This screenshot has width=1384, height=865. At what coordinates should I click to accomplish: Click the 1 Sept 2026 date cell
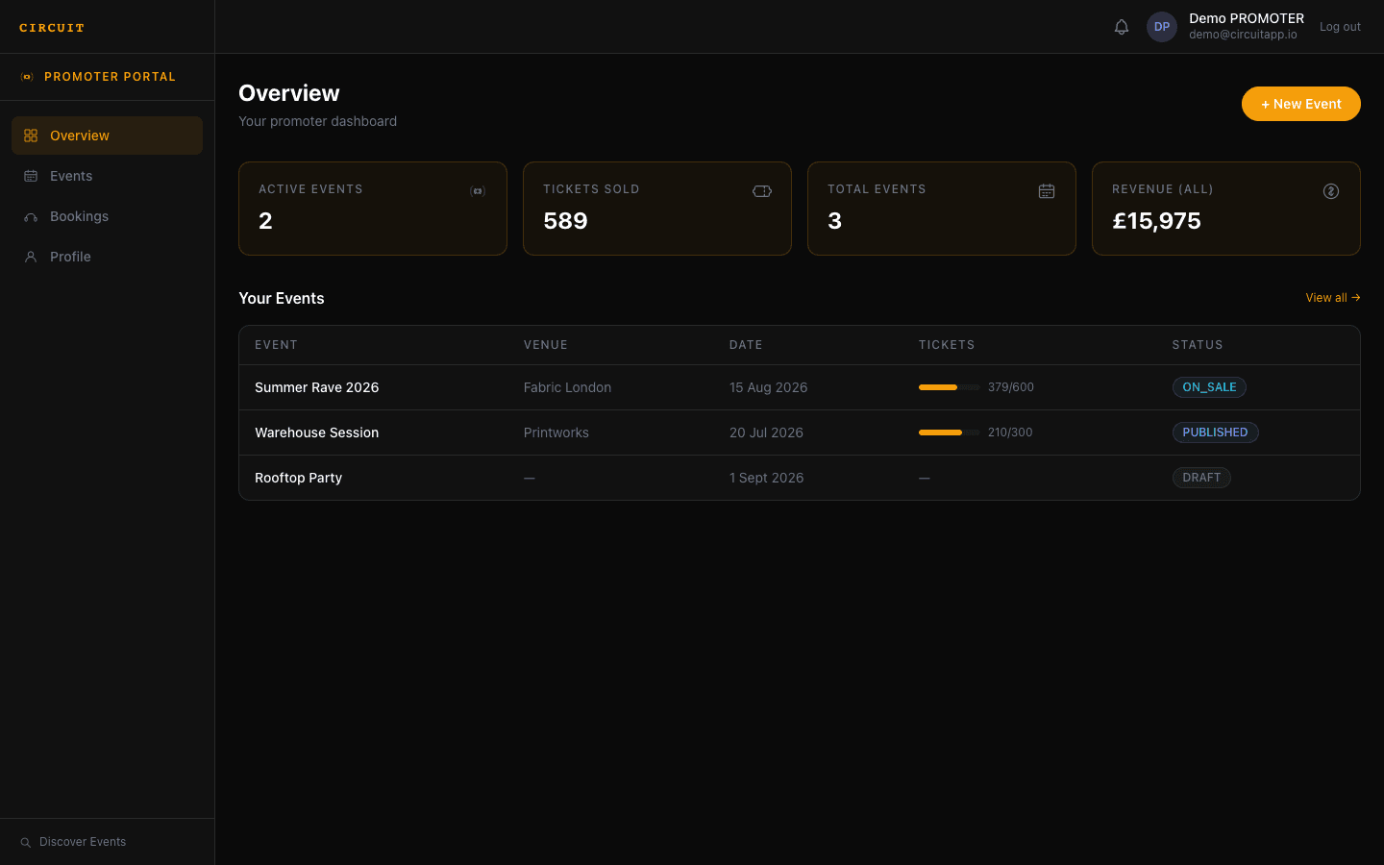tap(766, 478)
